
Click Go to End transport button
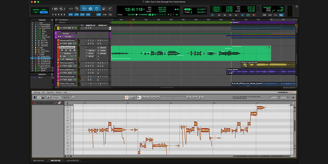[236, 15]
